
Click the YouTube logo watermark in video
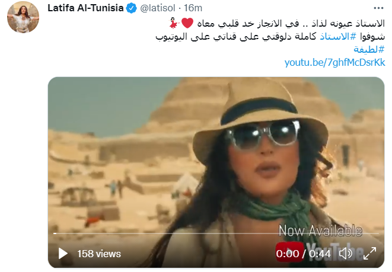point(318,252)
